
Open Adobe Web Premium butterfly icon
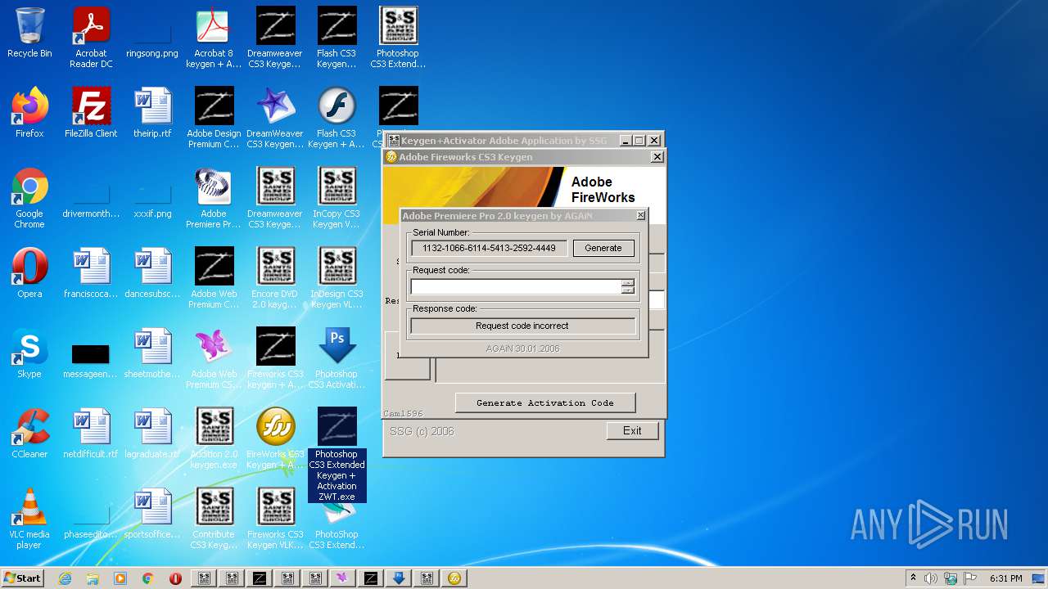[x=214, y=357]
